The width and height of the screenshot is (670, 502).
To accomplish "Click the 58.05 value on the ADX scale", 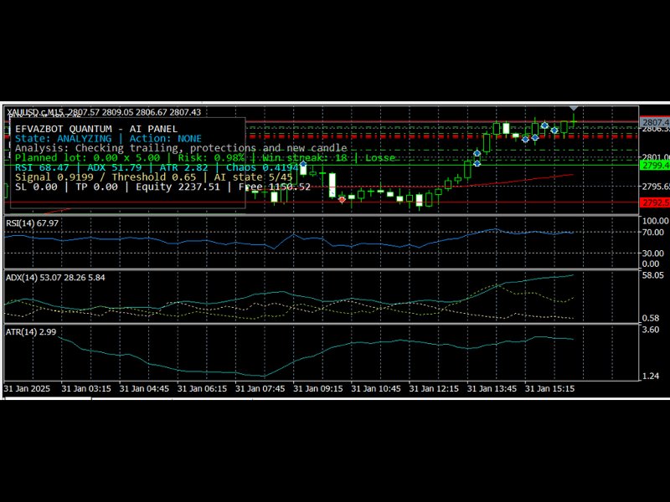I will [x=653, y=275].
